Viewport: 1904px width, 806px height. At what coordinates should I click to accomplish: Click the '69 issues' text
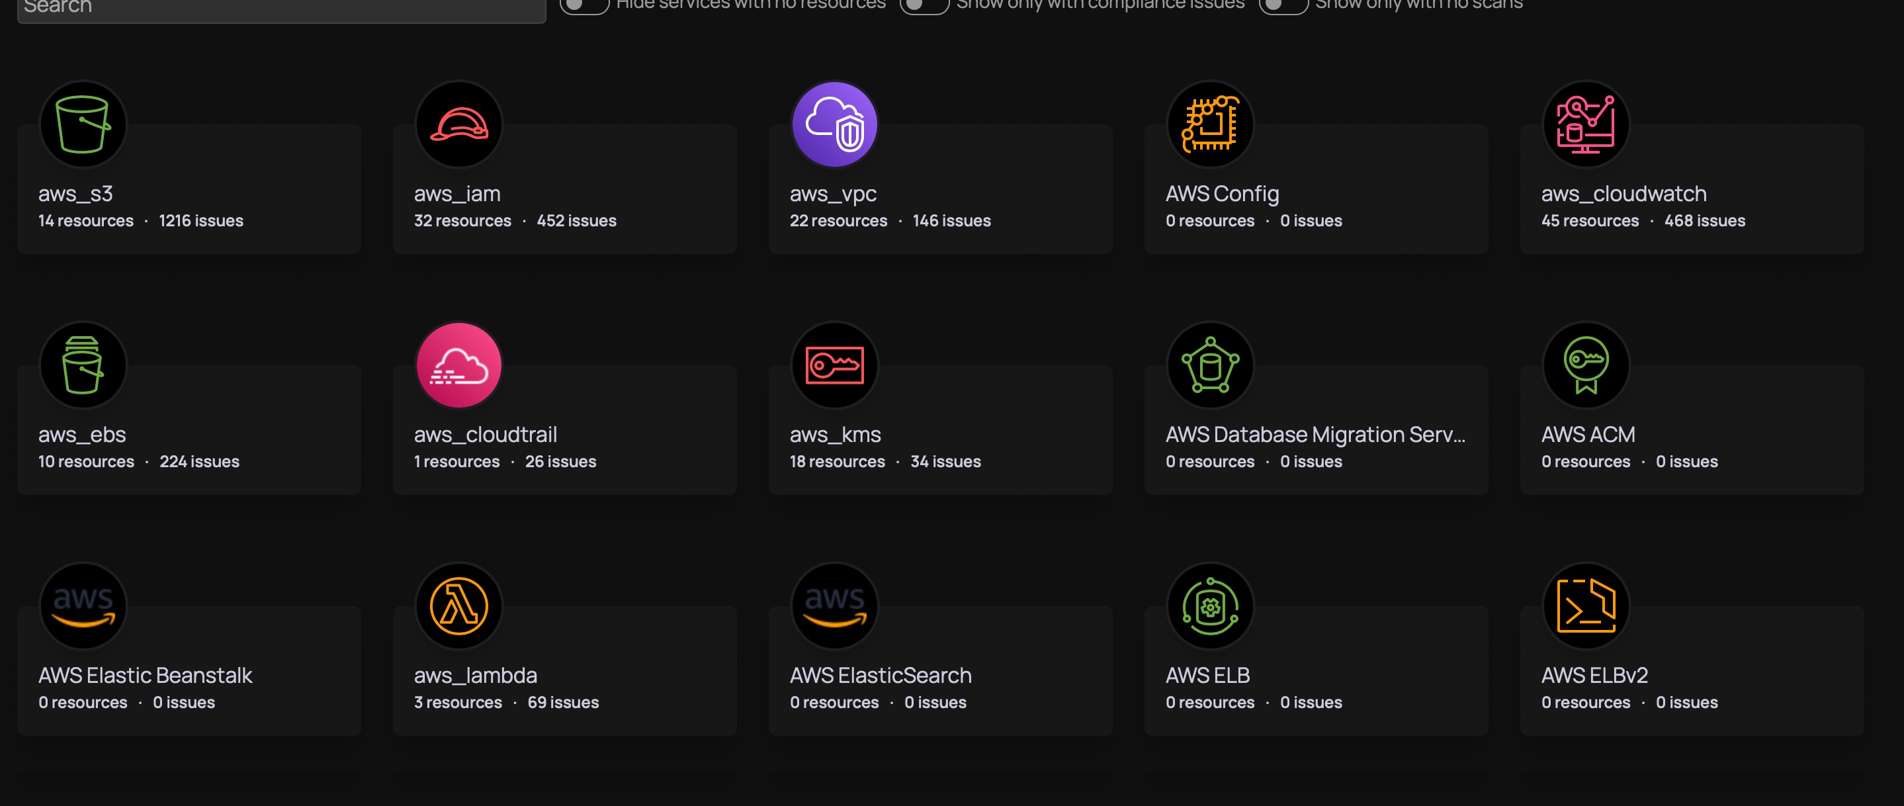(563, 703)
